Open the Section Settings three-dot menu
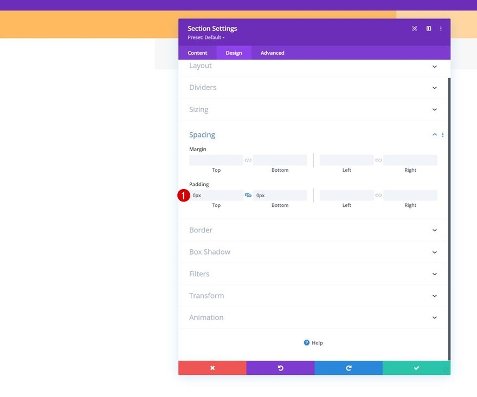 pos(441,29)
